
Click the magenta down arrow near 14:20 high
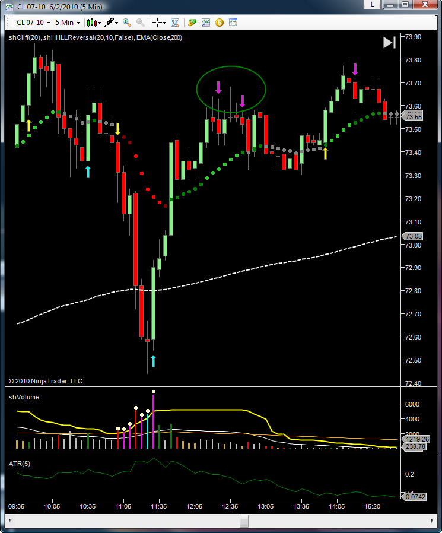355,69
